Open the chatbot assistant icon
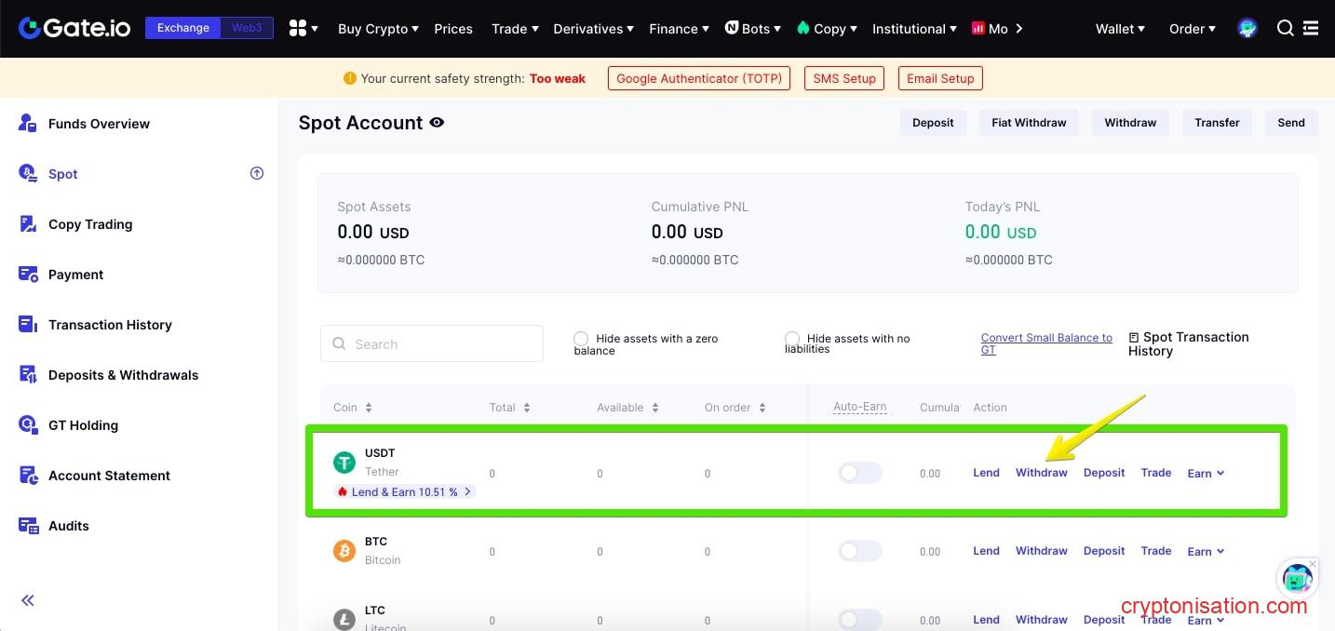This screenshot has width=1335, height=631. click(x=1297, y=579)
